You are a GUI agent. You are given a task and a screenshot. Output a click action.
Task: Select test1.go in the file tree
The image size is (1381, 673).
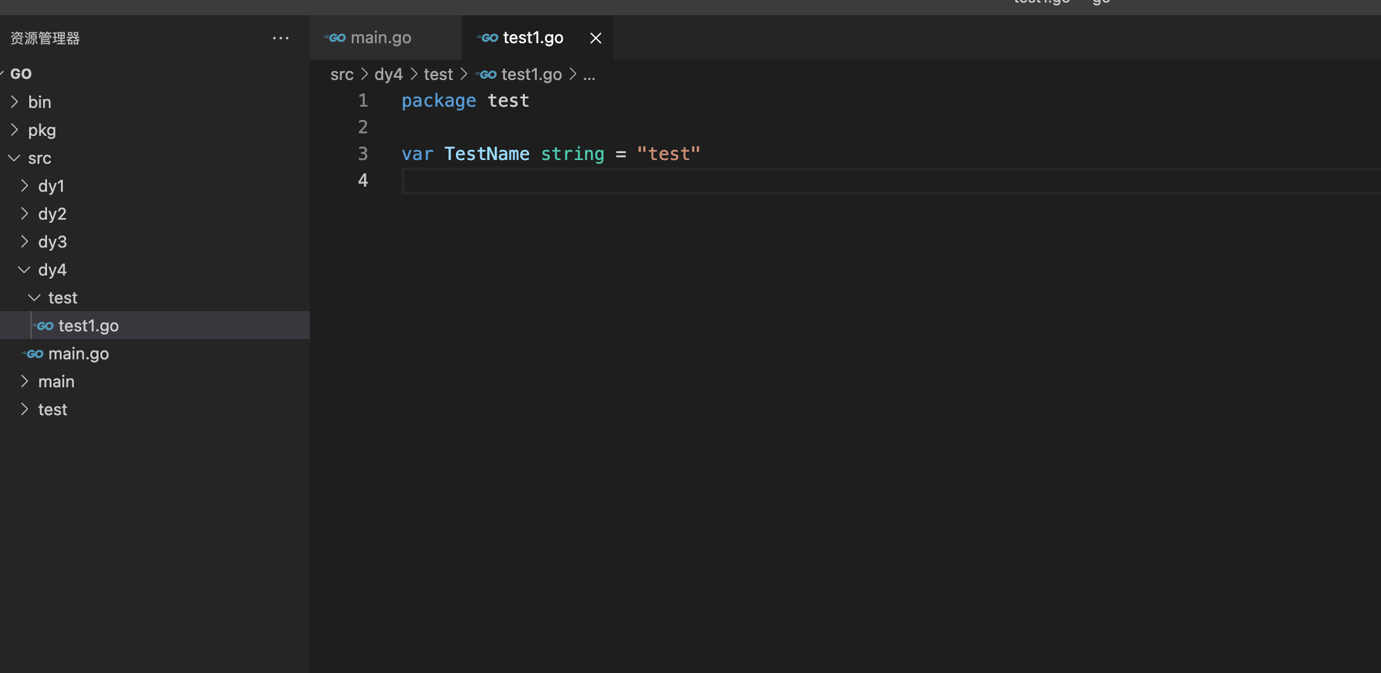click(88, 325)
